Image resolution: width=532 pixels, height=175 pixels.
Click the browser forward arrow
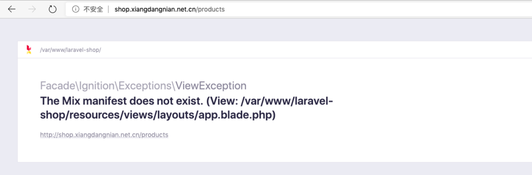(x=32, y=9)
